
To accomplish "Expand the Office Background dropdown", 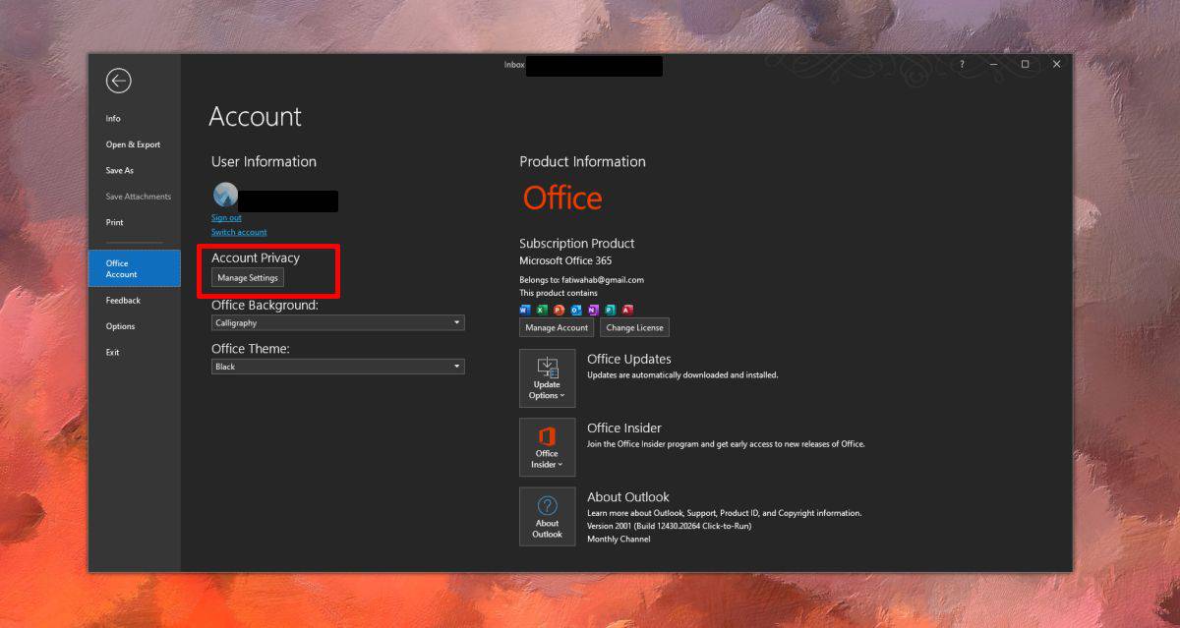I will [338, 322].
